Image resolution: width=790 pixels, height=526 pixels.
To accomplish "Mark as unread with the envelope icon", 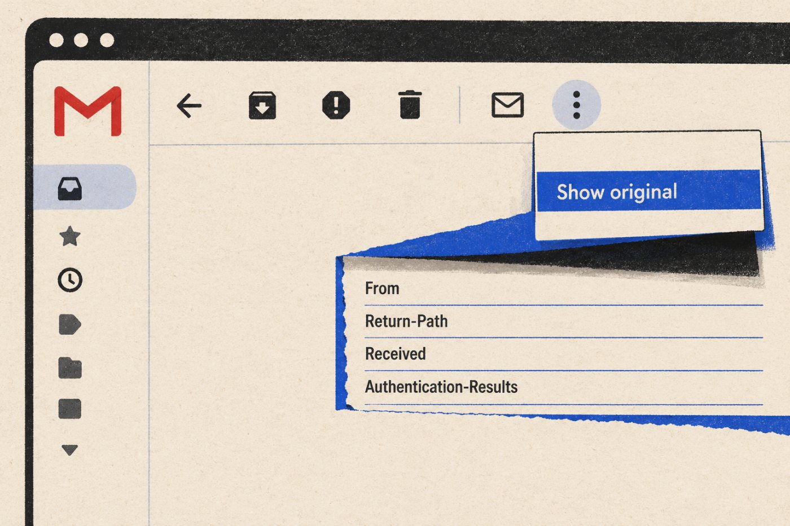I will click(508, 105).
